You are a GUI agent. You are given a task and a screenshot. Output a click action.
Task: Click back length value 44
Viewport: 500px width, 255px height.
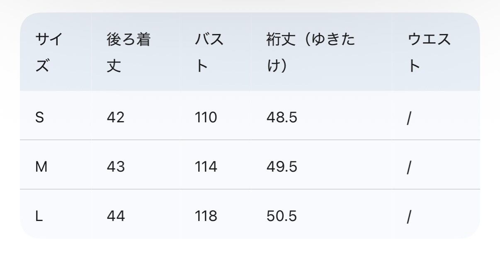click(115, 216)
